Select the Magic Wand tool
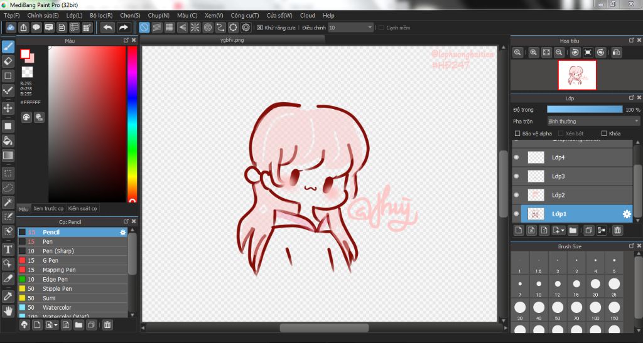 pyautogui.click(x=8, y=202)
